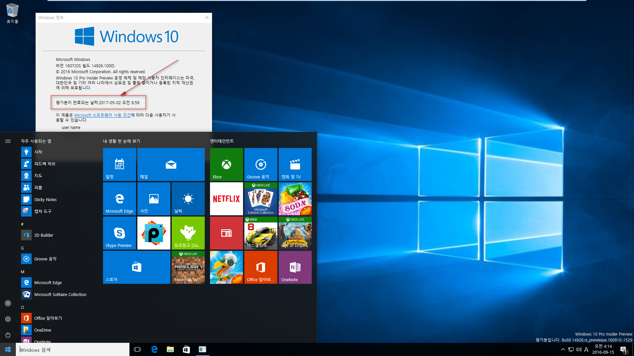This screenshot has height=356, width=634.
Task: Open the Mail (메일) tile
Action: (x=171, y=164)
